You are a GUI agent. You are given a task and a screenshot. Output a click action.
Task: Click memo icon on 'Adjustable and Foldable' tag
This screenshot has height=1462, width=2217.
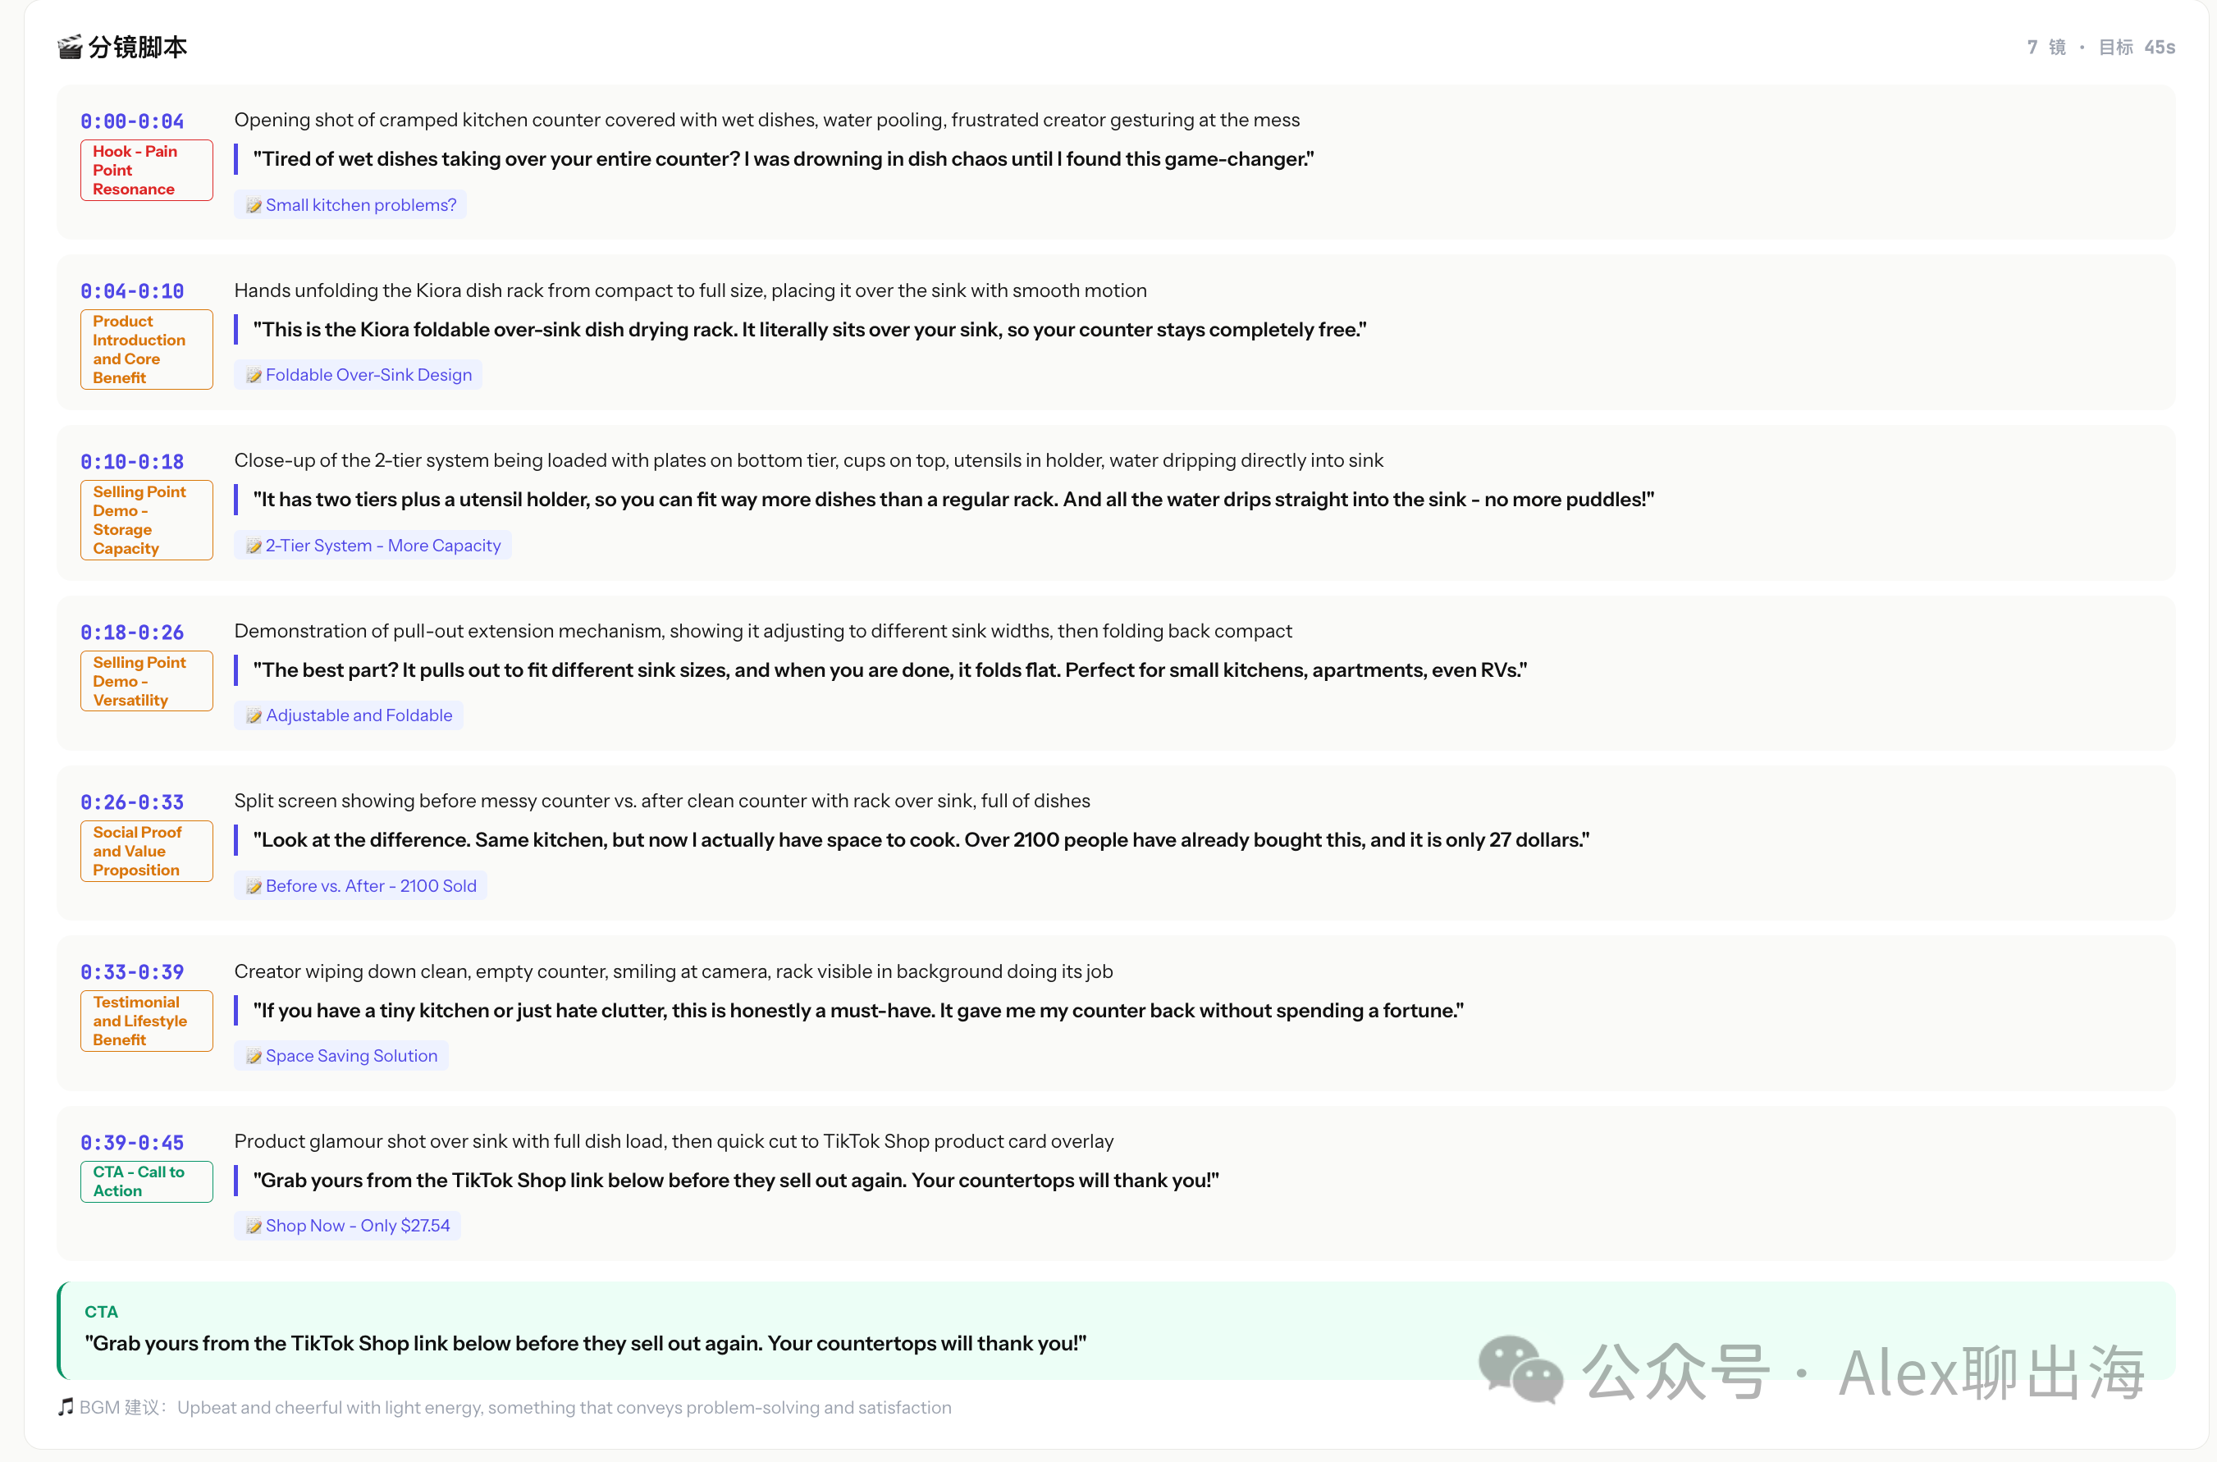[254, 716]
